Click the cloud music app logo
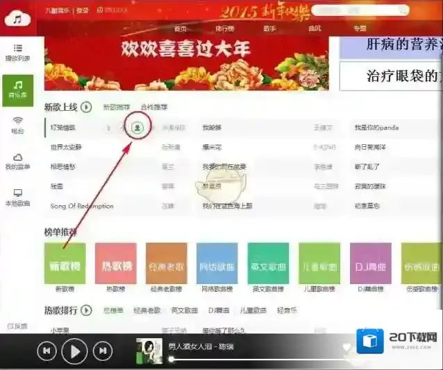Screen dimensions: 443x370 click(x=17, y=18)
